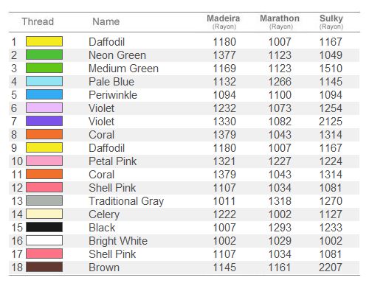Click the Sulky column header

click(331, 22)
